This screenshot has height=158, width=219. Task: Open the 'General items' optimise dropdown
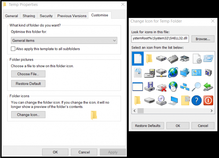click(x=64, y=40)
